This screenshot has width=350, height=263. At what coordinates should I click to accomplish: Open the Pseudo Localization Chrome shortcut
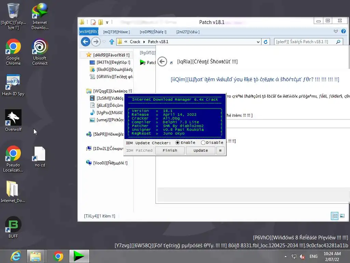(x=13, y=159)
